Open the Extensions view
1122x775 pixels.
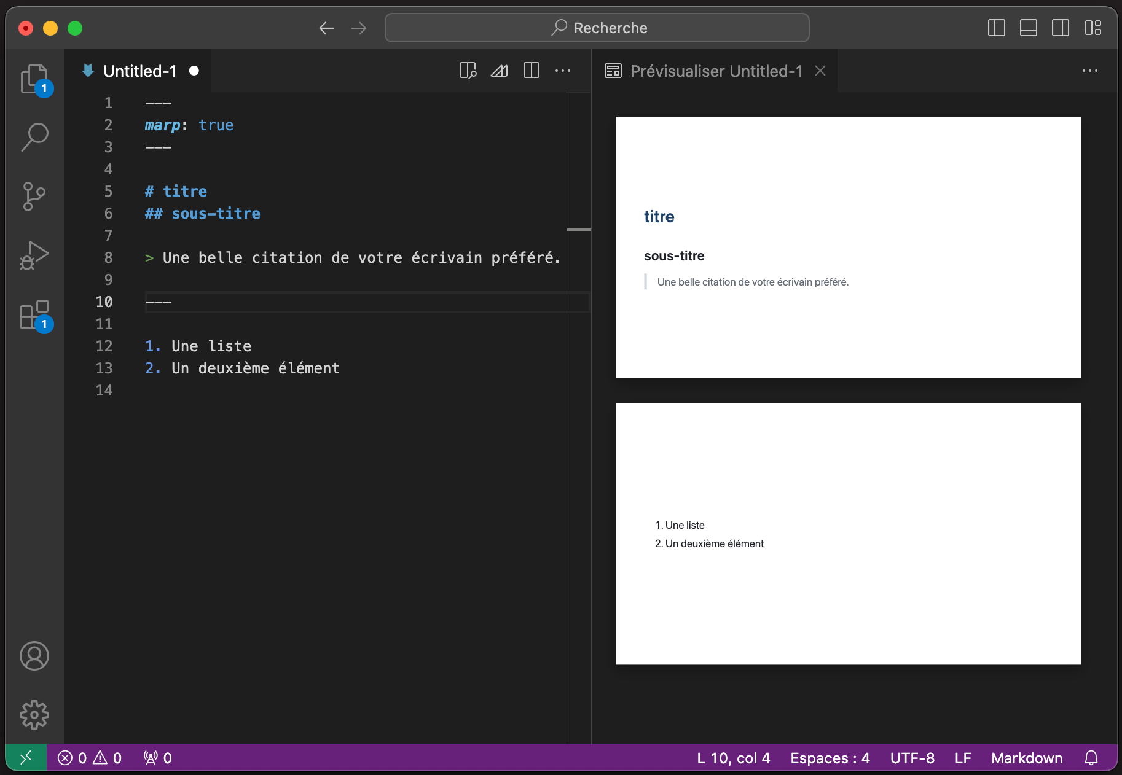tap(34, 315)
